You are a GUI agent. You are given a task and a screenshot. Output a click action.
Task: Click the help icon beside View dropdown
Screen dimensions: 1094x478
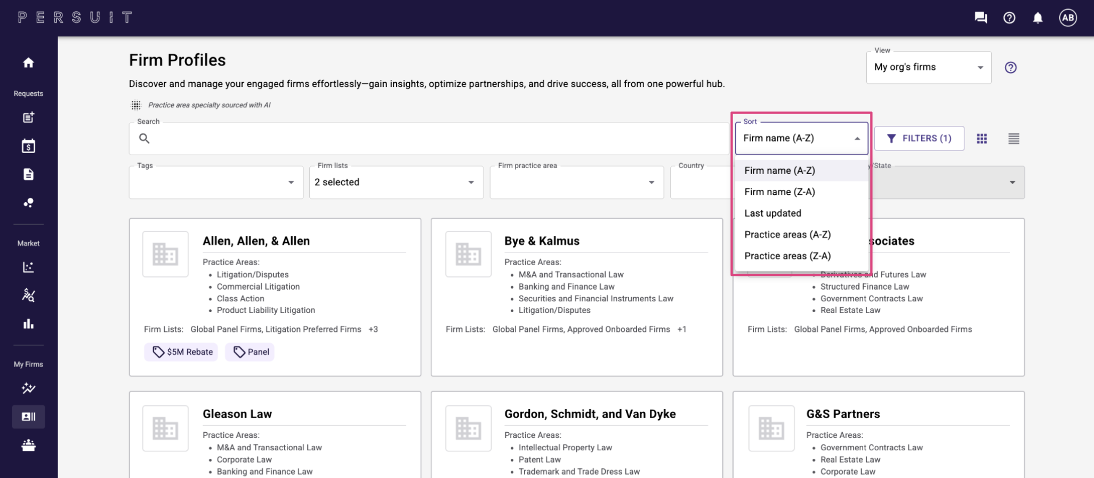1010,67
